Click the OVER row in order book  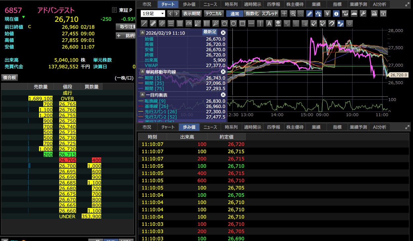pyautogui.click(x=67, y=98)
